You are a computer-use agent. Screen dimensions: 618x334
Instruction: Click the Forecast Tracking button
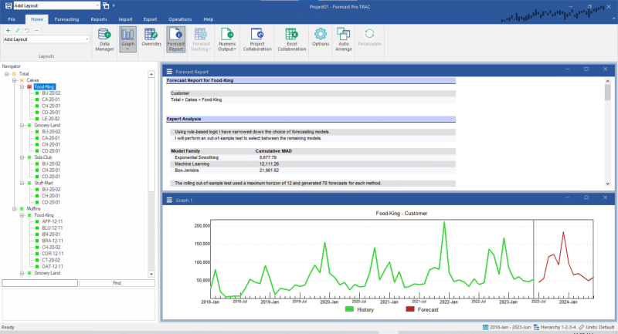(x=201, y=40)
